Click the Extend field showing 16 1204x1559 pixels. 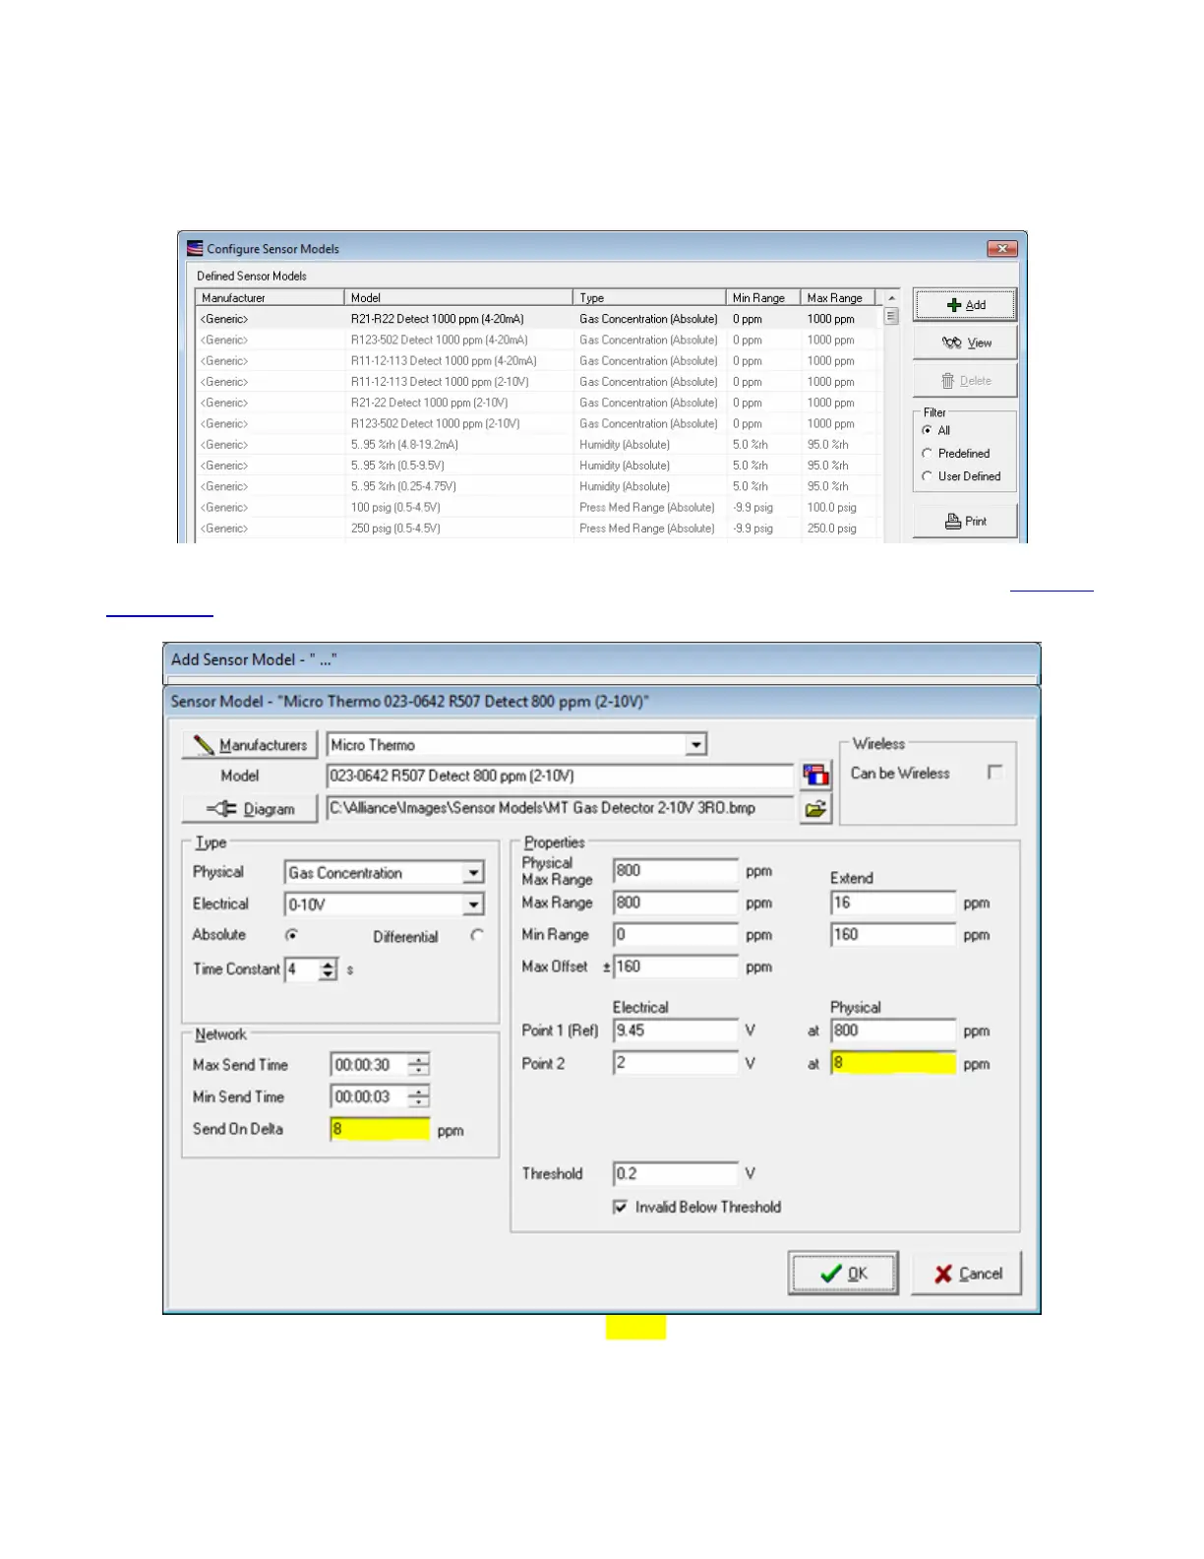click(x=893, y=903)
